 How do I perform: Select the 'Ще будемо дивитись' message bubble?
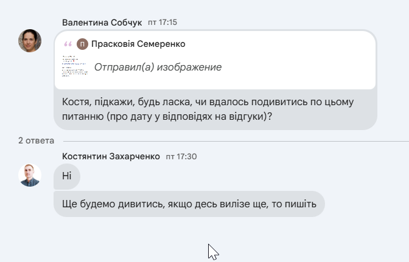(x=189, y=204)
